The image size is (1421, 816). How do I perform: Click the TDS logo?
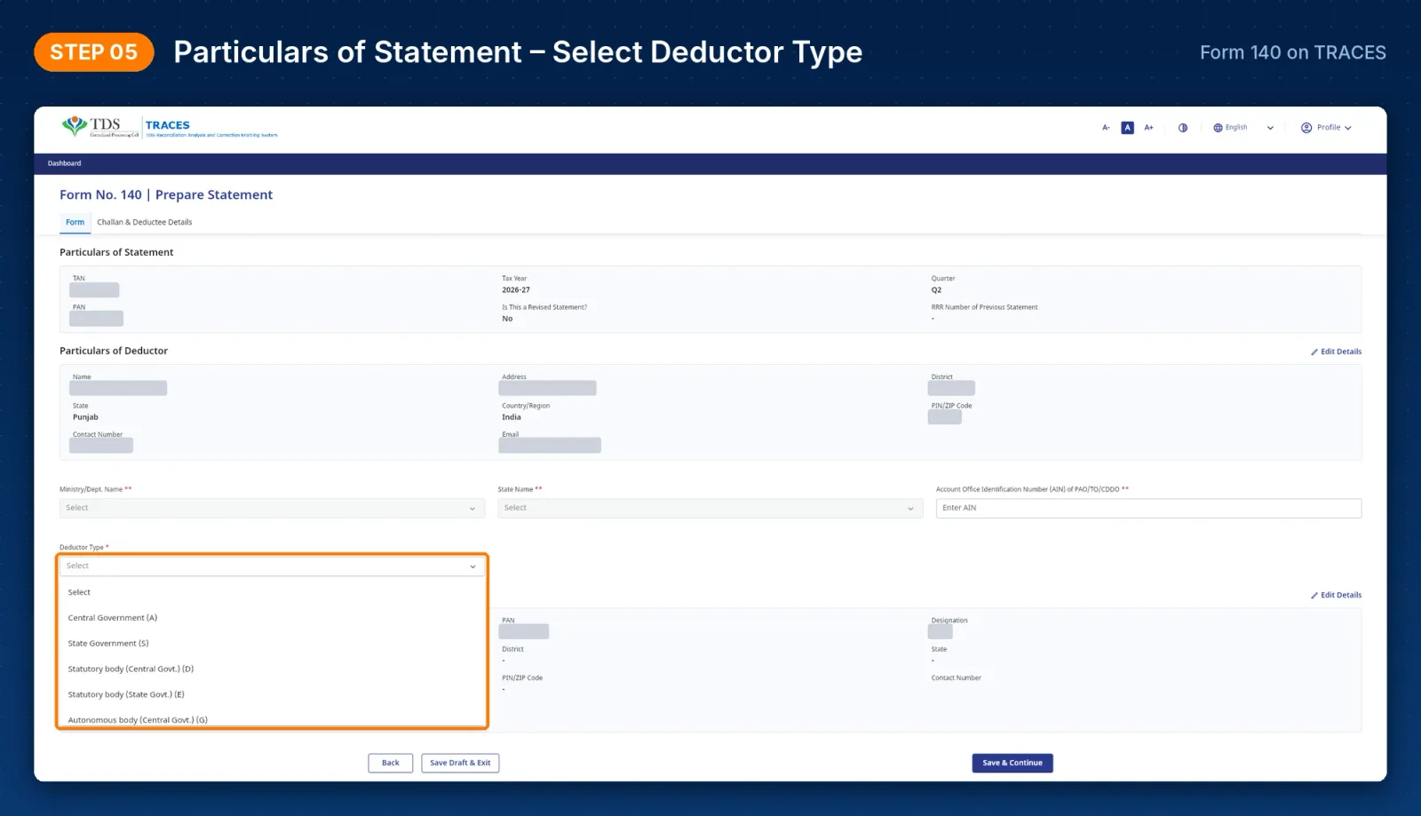tap(100, 127)
